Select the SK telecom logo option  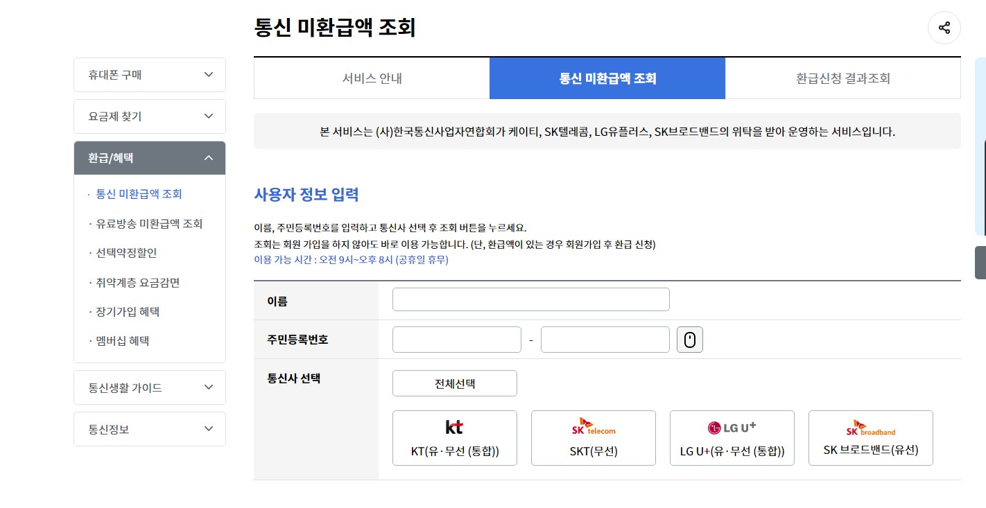coord(593,428)
